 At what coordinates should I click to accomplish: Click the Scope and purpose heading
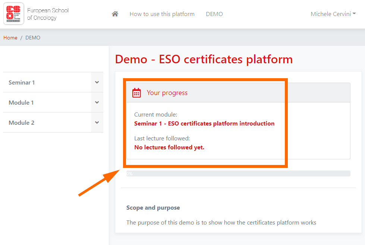[153, 207]
